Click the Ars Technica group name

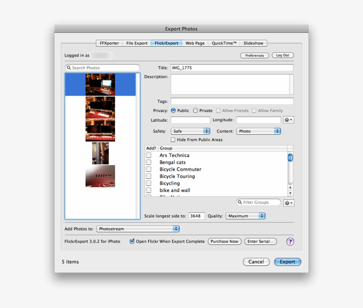[x=174, y=155]
